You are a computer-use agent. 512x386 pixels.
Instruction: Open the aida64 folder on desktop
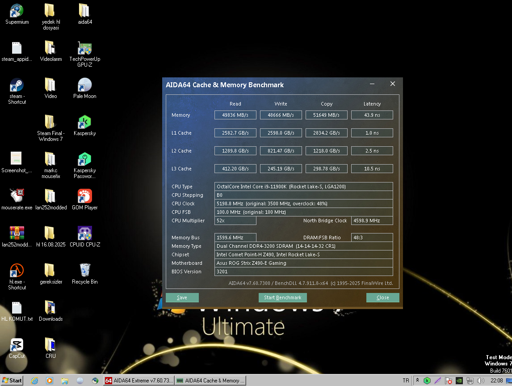(x=84, y=14)
